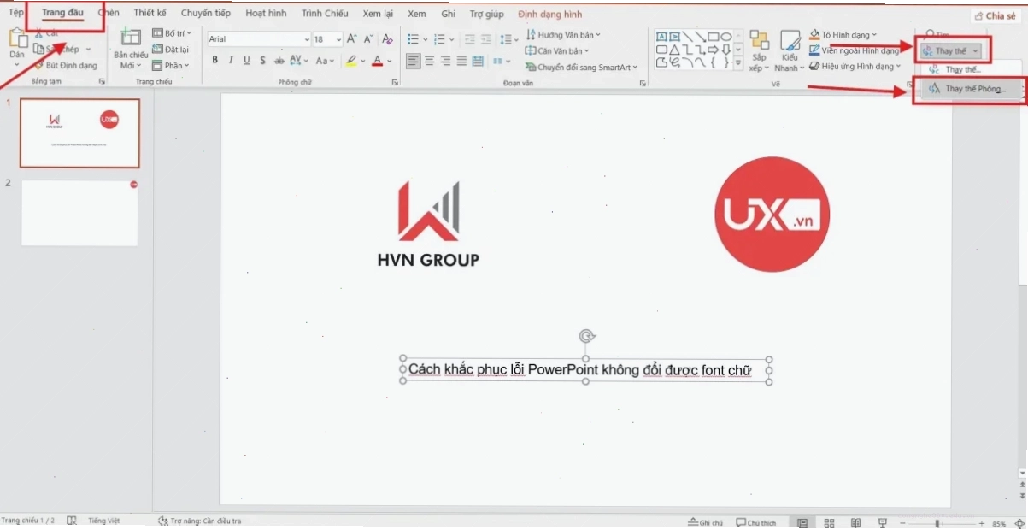Open Tô Hình dạng shape fill

843,35
